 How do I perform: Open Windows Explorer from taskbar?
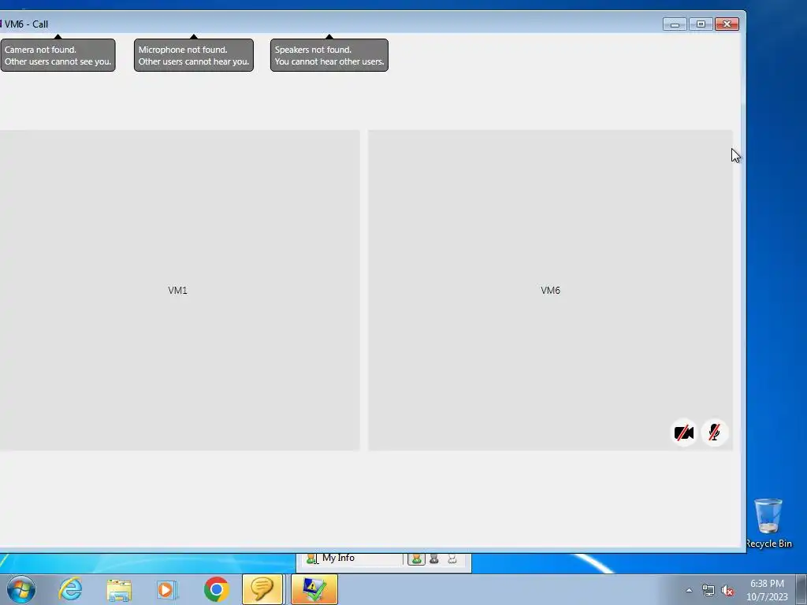120,589
